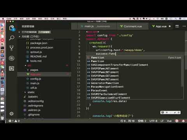Open .gitignore in the explorer
Image resolution: width=187 pixels, height=140 pixels.
34,115
